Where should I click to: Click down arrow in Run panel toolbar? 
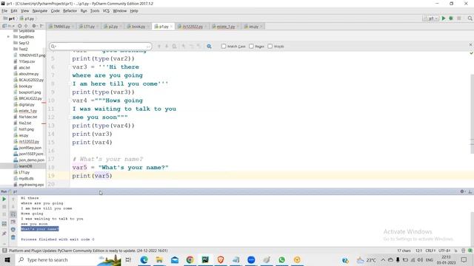(x=13, y=207)
